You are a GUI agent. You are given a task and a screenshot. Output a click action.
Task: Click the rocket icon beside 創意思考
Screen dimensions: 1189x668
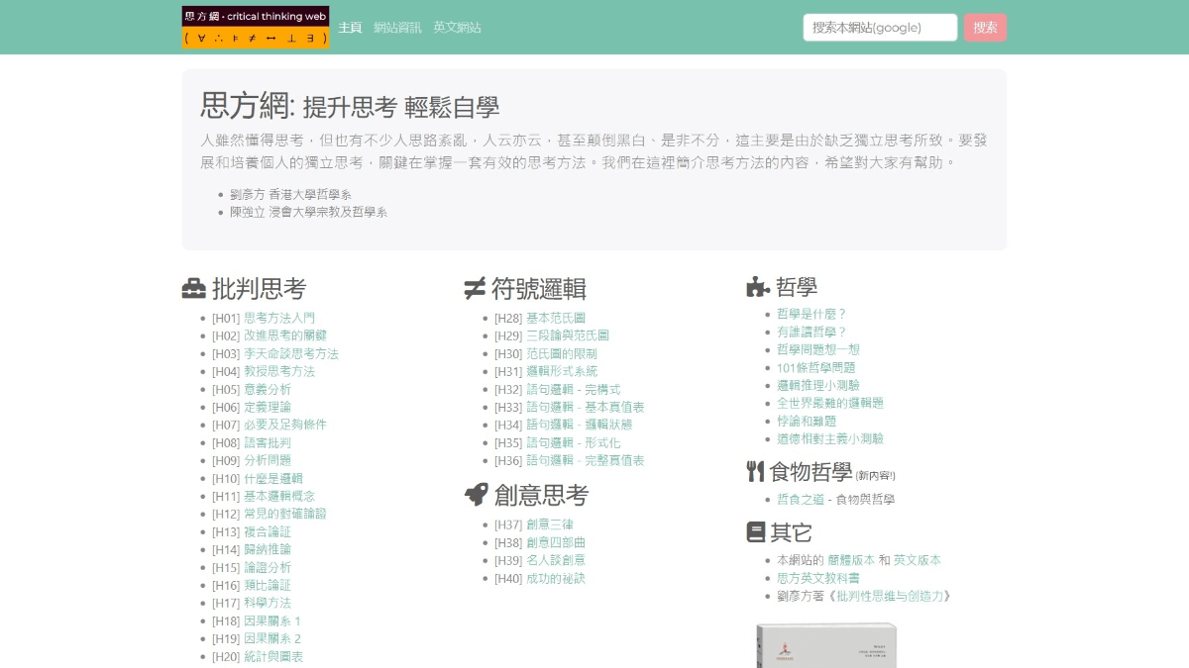pyautogui.click(x=476, y=495)
